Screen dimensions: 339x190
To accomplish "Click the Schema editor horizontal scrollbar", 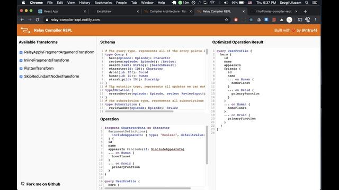I will click(x=139, y=111).
